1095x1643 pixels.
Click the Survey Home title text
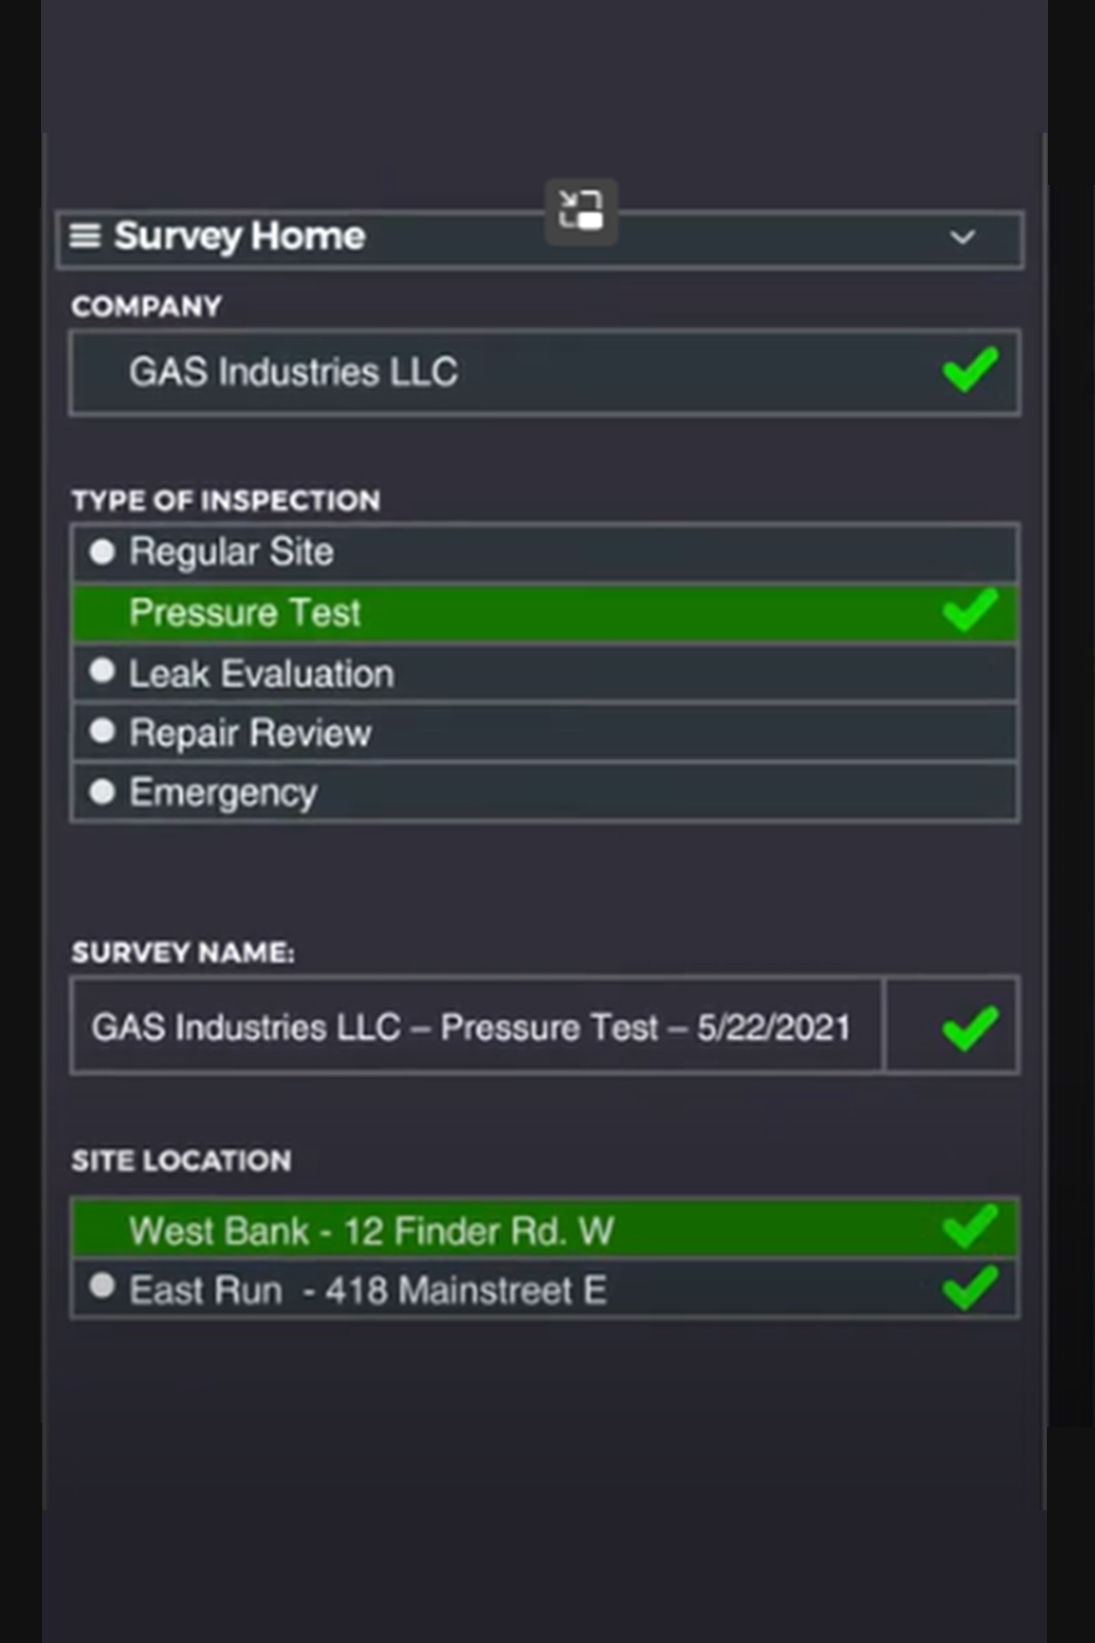[x=240, y=236]
